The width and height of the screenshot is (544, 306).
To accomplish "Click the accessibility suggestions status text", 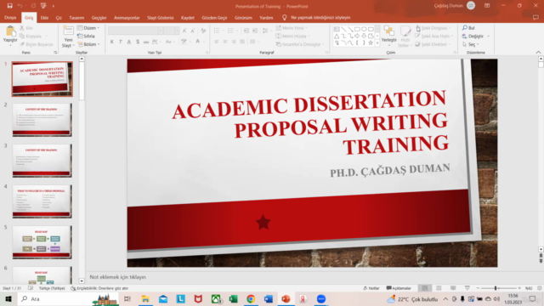I will 99,288.
